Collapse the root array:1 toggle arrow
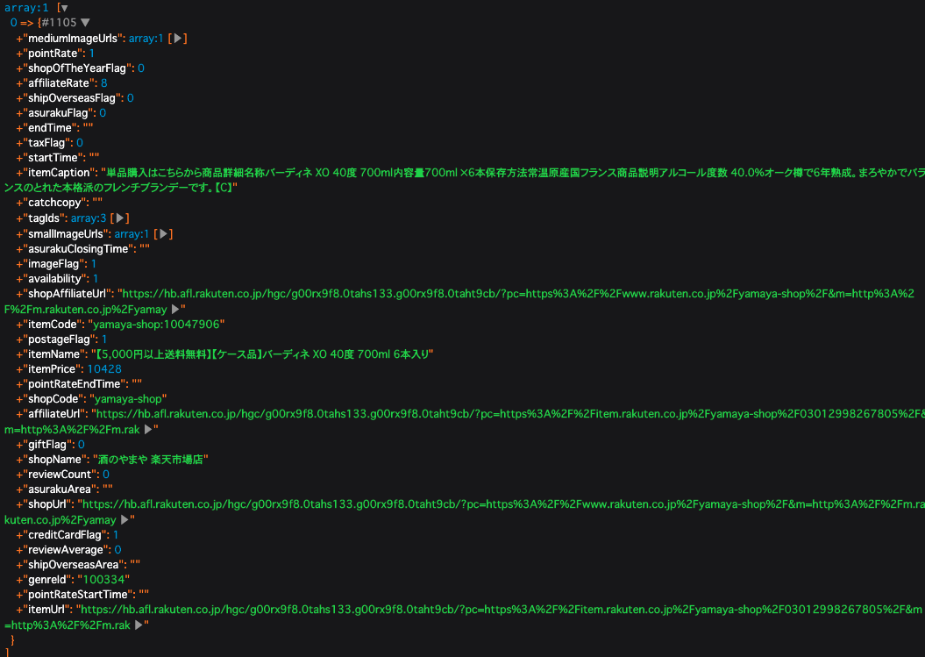Image resolution: width=925 pixels, height=657 pixels. coord(64,8)
